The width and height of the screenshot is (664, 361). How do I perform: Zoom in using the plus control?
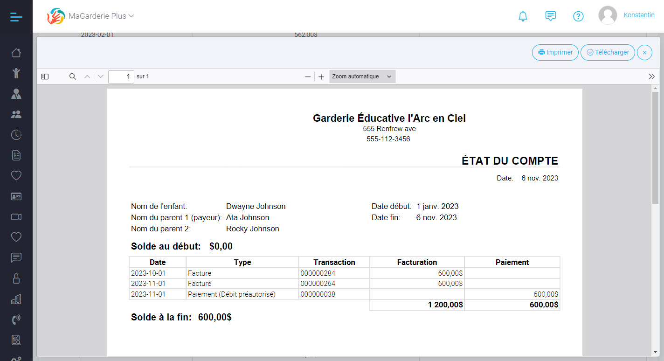[321, 76]
